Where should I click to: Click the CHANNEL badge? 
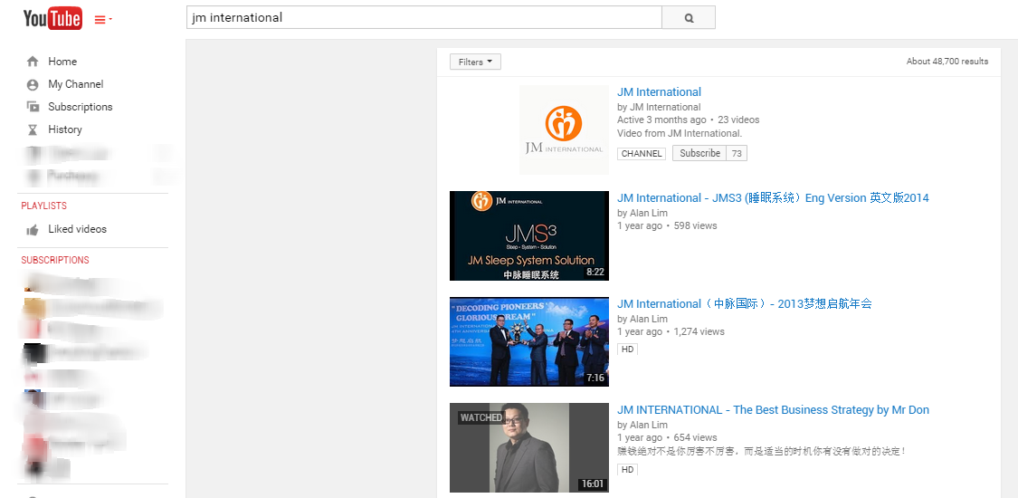point(642,154)
